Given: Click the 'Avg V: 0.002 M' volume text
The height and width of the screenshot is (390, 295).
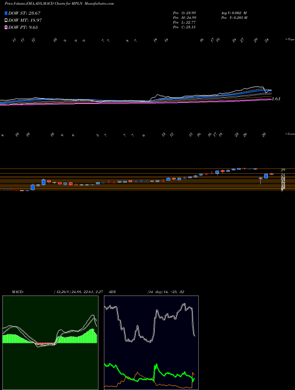Looking at the screenshot, I should 235,13.
